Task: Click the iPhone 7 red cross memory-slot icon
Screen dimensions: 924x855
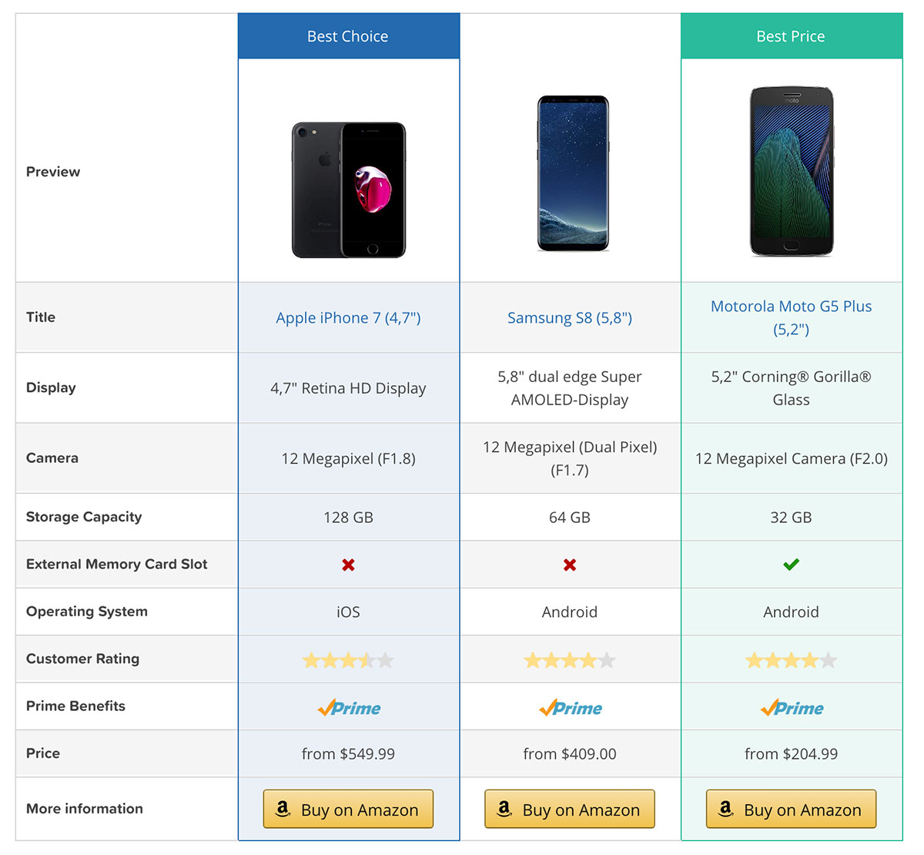Action: (x=348, y=565)
